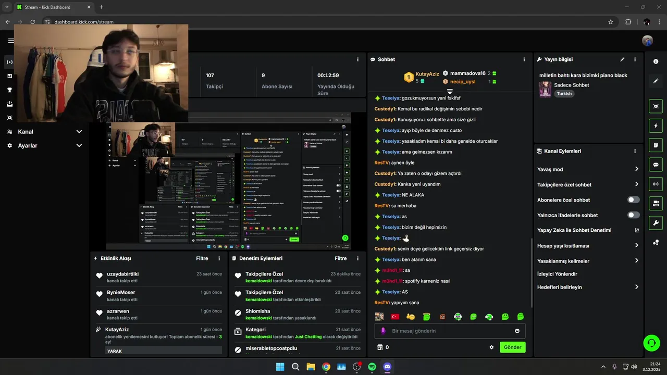Click the broadcast signal icon in right rail
This screenshot has width=667, height=375.
click(656, 184)
